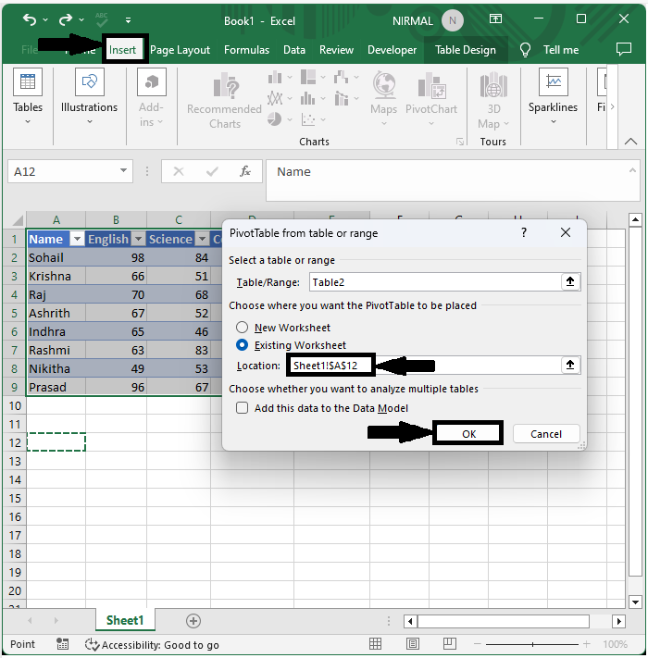Click the Tell me lightbulb icon
Viewport: 648px width, 658px height.
point(525,50)
